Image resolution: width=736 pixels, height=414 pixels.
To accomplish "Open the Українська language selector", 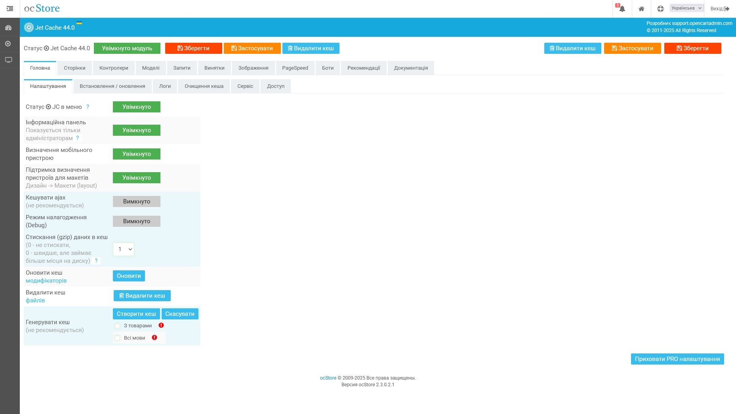I will [x=686, y=8].
